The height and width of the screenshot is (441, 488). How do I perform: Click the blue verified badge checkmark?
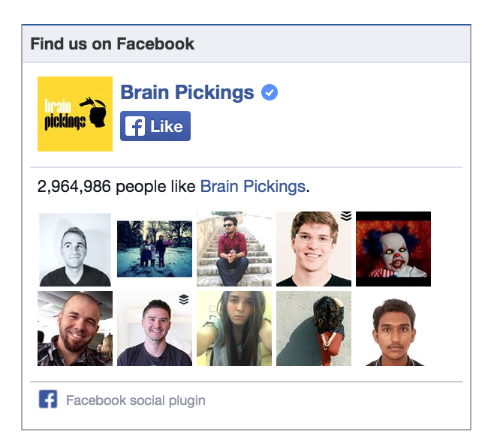[270, 92]
